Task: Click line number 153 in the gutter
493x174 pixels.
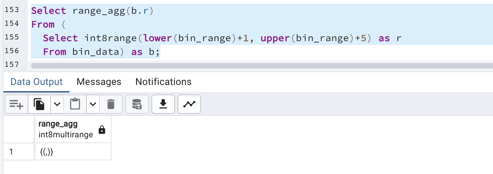Action: pyautogui.click(x=12, y=10)
